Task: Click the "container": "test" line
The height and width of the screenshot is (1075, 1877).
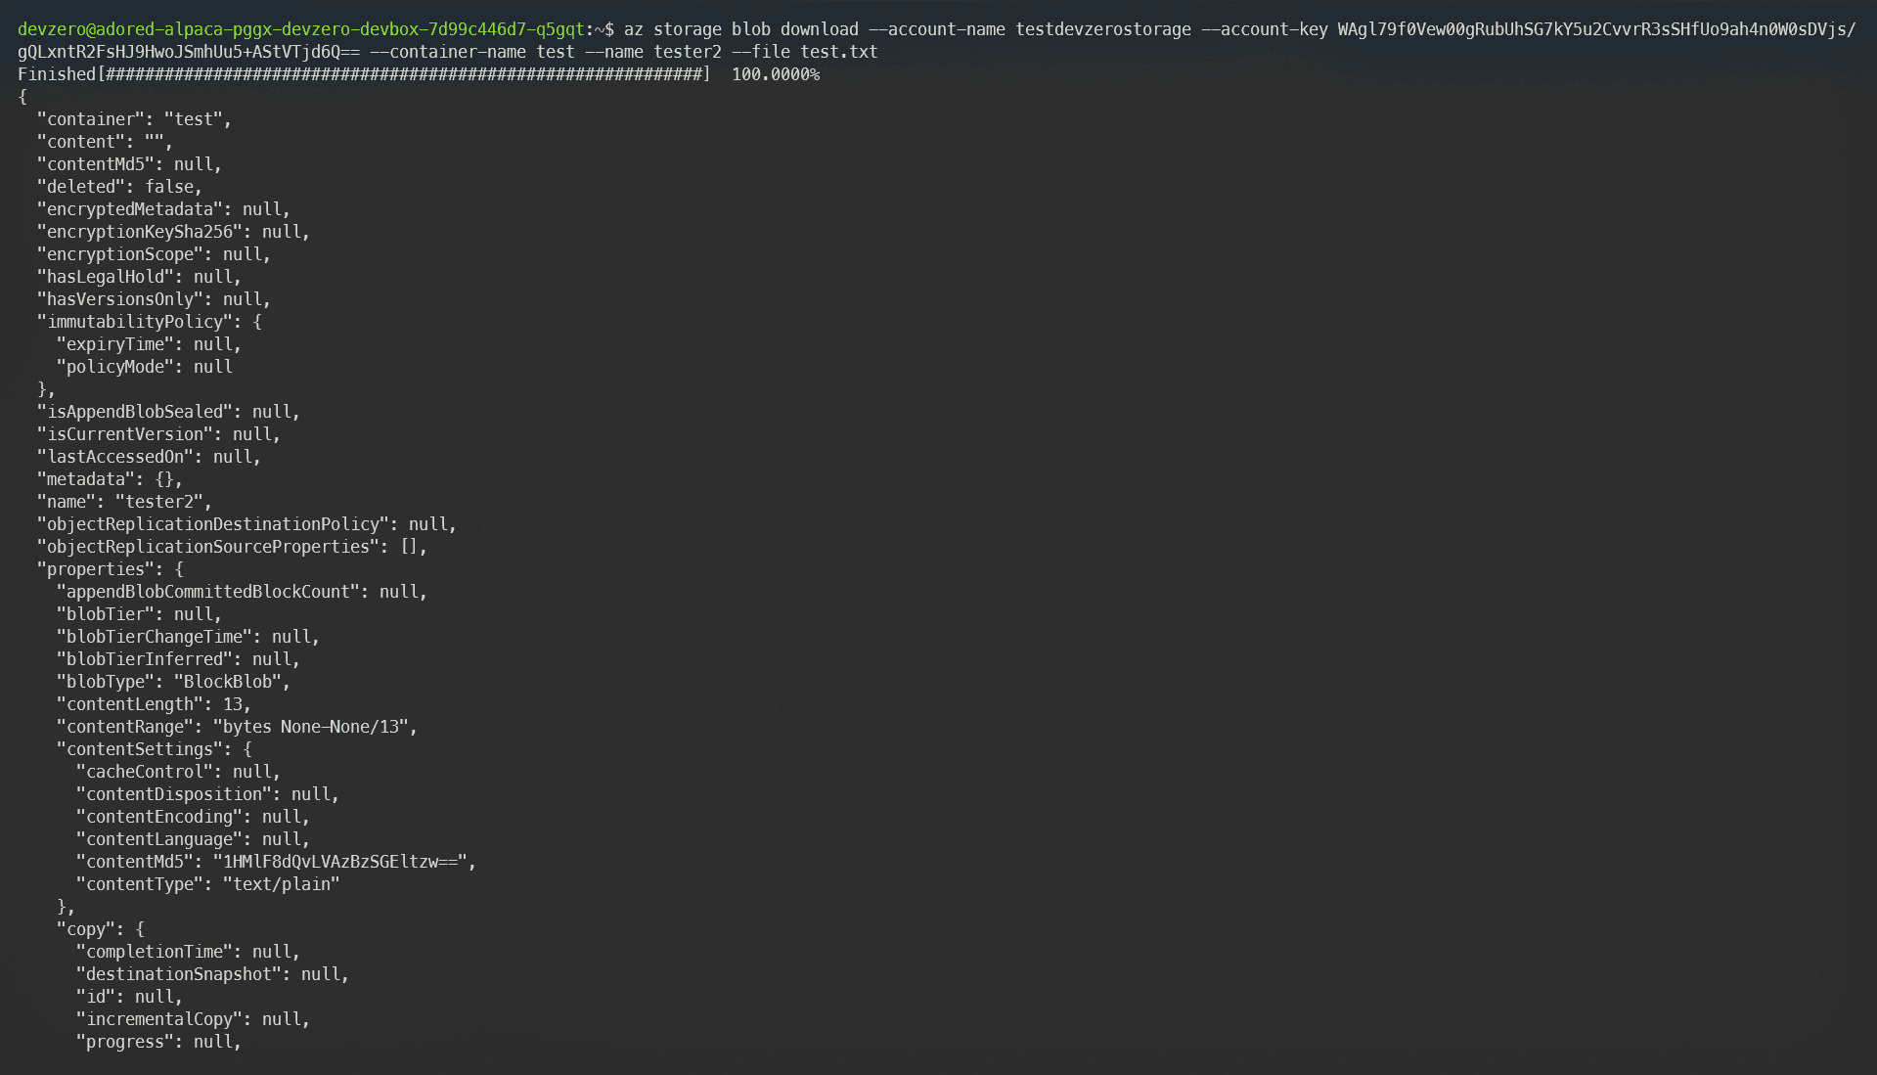Action: (134, 119)
